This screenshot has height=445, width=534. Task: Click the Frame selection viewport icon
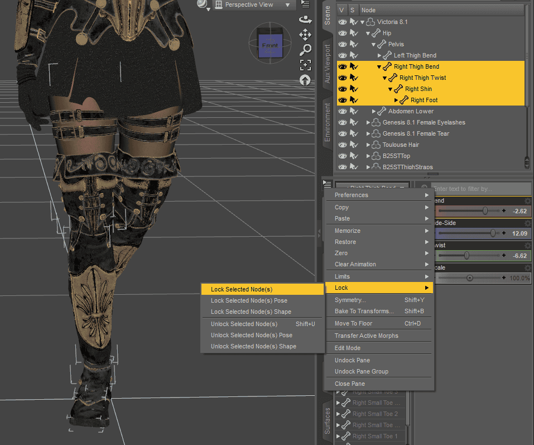pyautogui.click(x=305, y=65)
